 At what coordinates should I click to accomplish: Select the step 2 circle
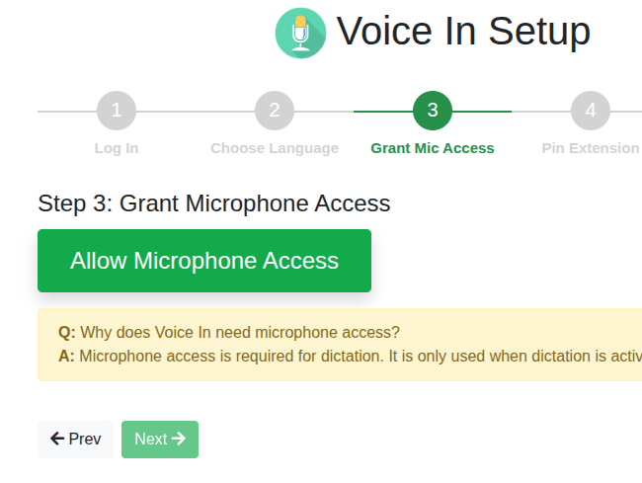click(275, 111)
